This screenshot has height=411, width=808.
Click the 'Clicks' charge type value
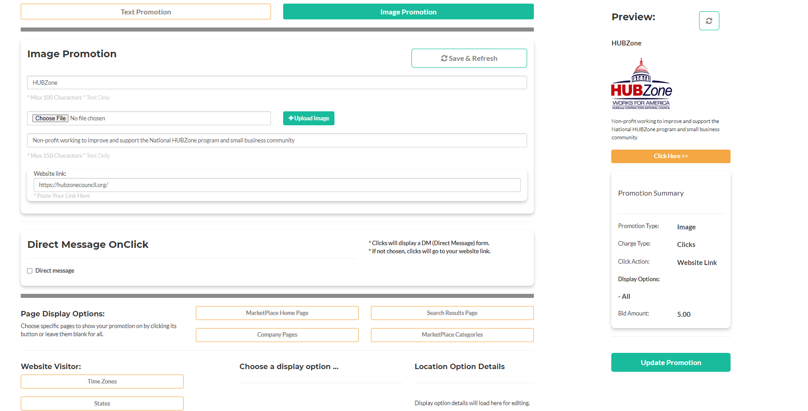[686, 244]
